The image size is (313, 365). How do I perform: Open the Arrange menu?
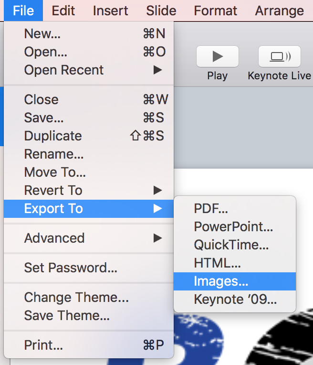coord(280,11)
